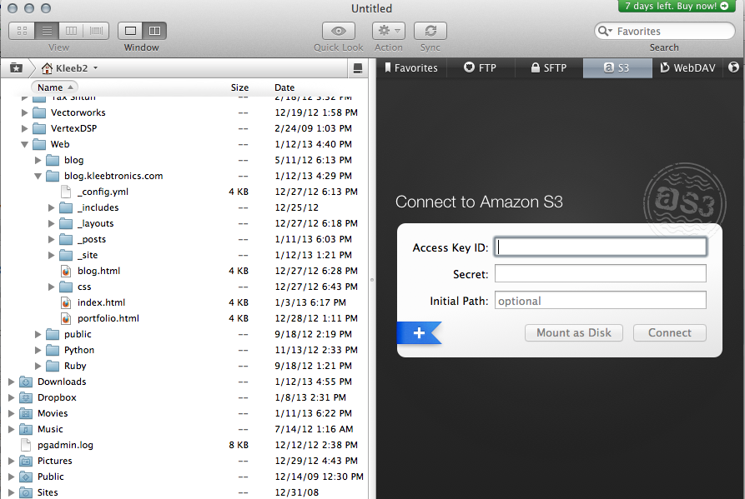This screenshot has height=499, width=745.
Task: Select the Downloads folder icon
Action: pyautogui.click(x=26, y=382)
